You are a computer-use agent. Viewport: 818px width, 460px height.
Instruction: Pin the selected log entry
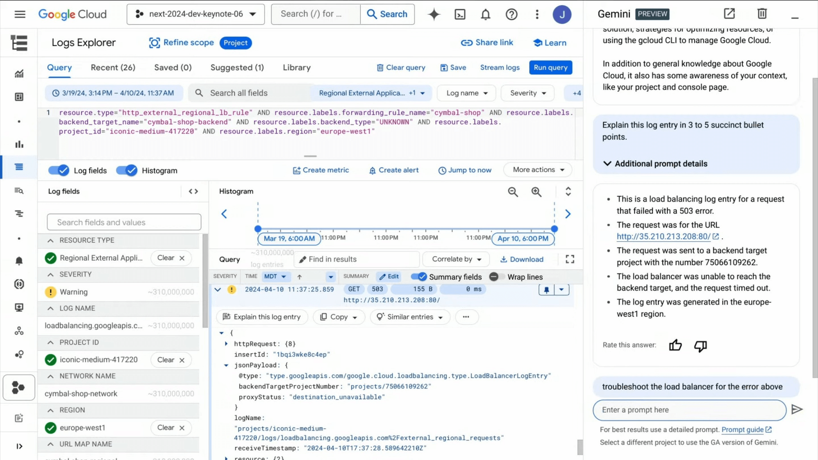coord(546,290)
